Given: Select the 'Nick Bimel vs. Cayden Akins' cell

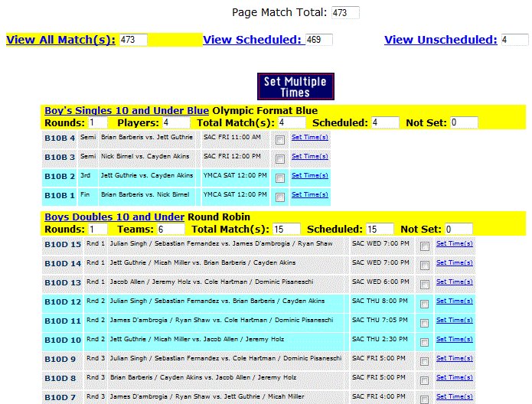Looking at the screenshot, I should (x=147, y=158).
